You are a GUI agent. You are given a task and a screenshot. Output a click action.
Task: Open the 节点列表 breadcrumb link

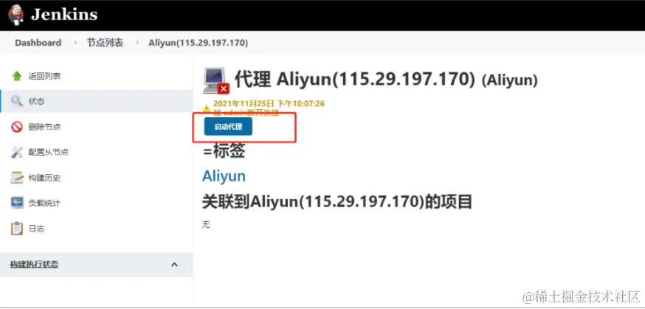pyautogui.click(x=105, y=43)
